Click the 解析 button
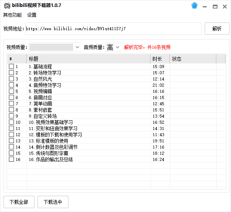 (x=217, y=29)
